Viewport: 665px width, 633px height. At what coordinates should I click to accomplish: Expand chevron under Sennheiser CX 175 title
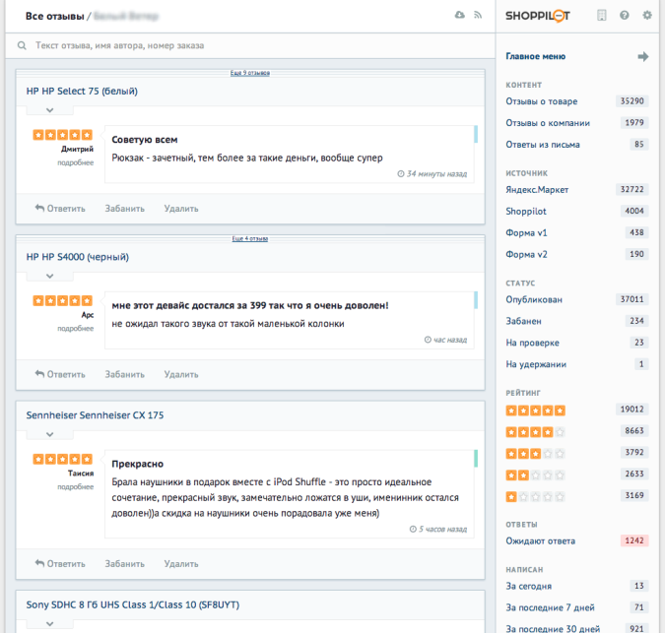coord(49,434)
